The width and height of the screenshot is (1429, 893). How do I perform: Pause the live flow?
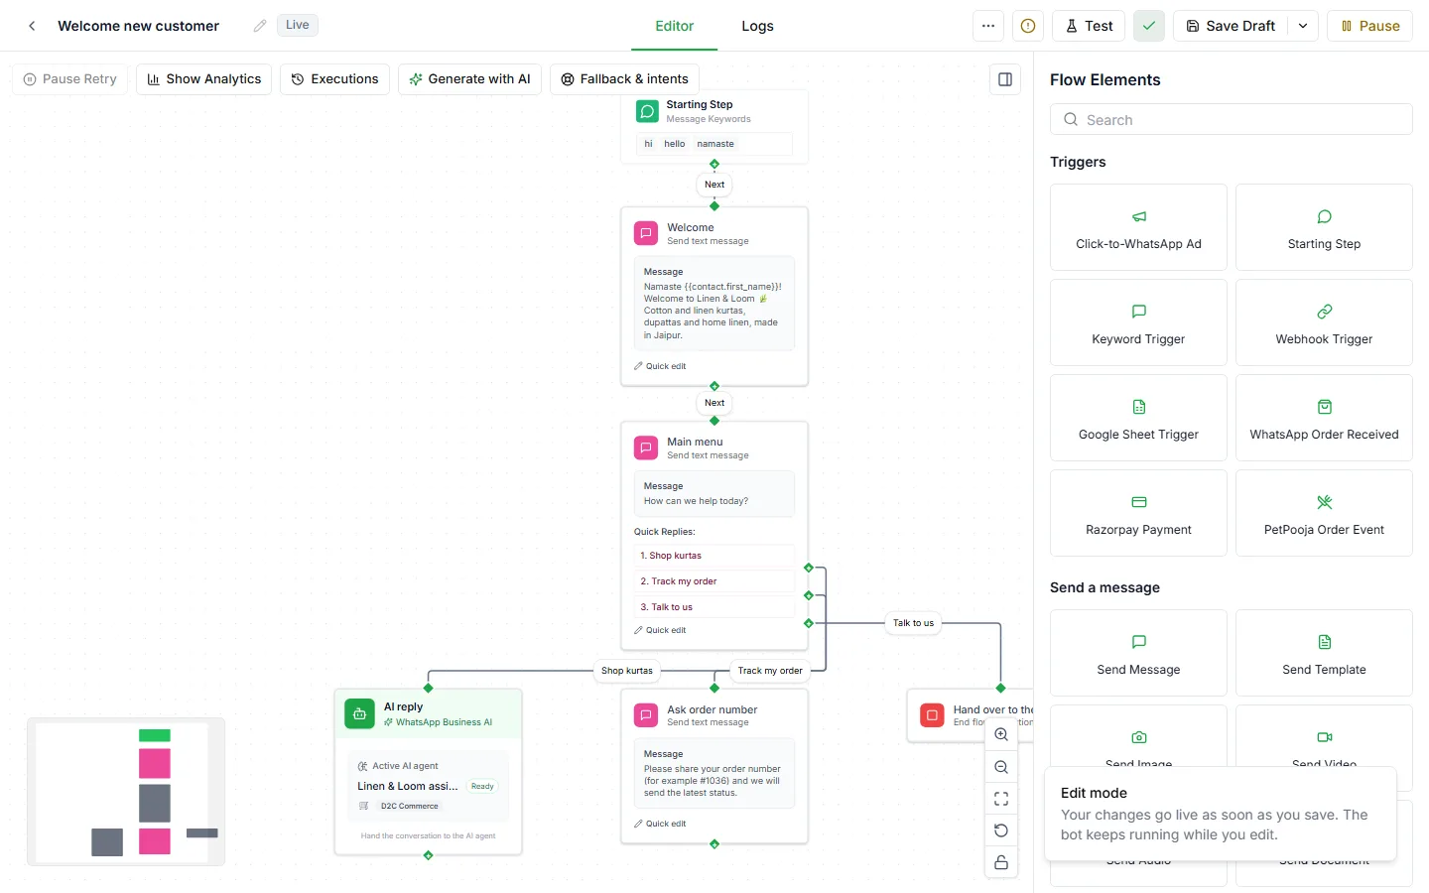tap(1369, 26)
